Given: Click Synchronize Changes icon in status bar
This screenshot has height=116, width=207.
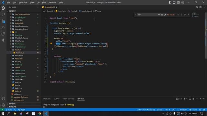Looking at the screenshot, I should (x=15, y=110).
